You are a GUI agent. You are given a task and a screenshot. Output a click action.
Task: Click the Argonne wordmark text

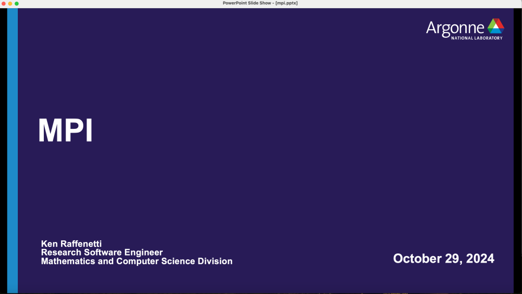455,28
